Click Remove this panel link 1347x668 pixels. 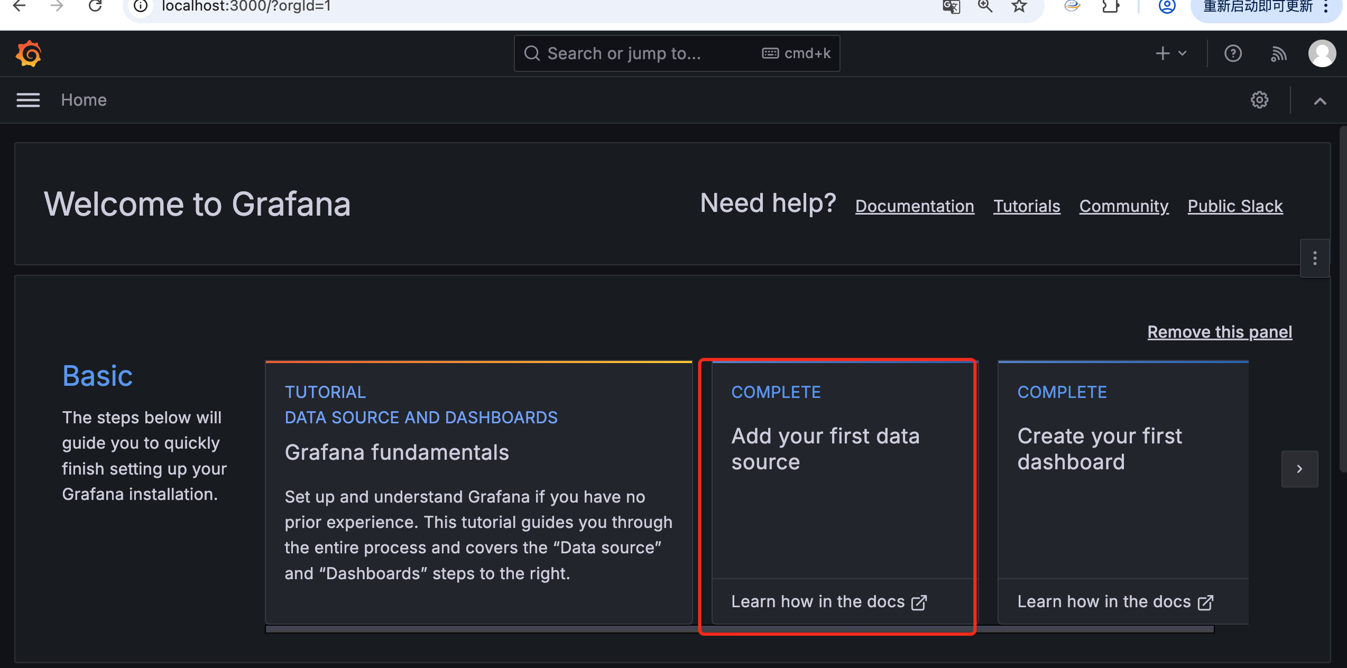coord(1220,332)
